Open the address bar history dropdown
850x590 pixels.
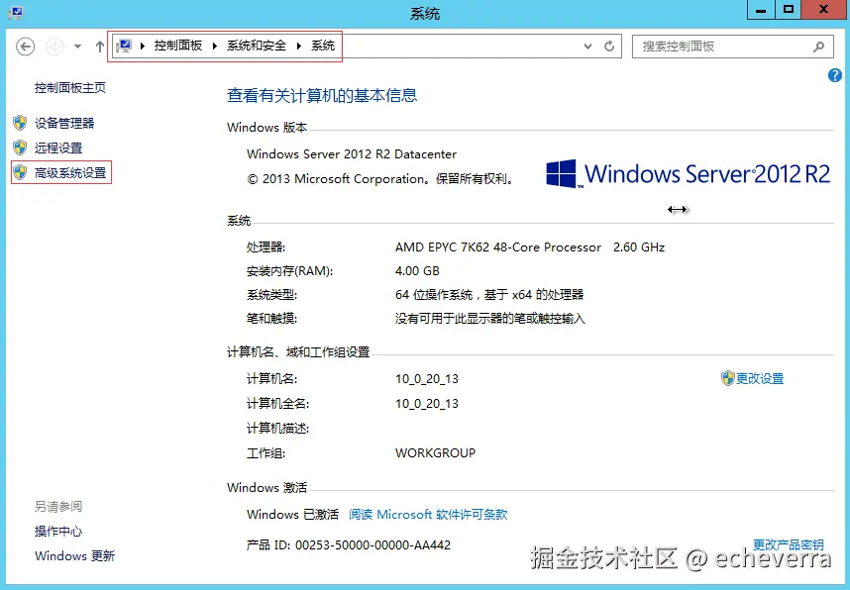(x=587, y=47)
